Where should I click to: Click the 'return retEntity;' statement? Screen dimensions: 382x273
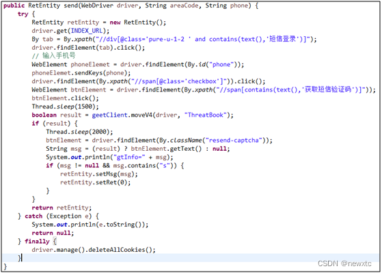[x=62, y=207]
